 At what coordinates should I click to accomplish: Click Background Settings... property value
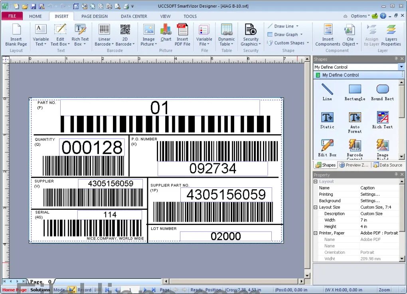click(x=370, y=201)
